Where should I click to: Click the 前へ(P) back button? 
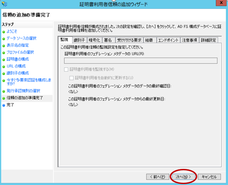(x=158, y=177)
